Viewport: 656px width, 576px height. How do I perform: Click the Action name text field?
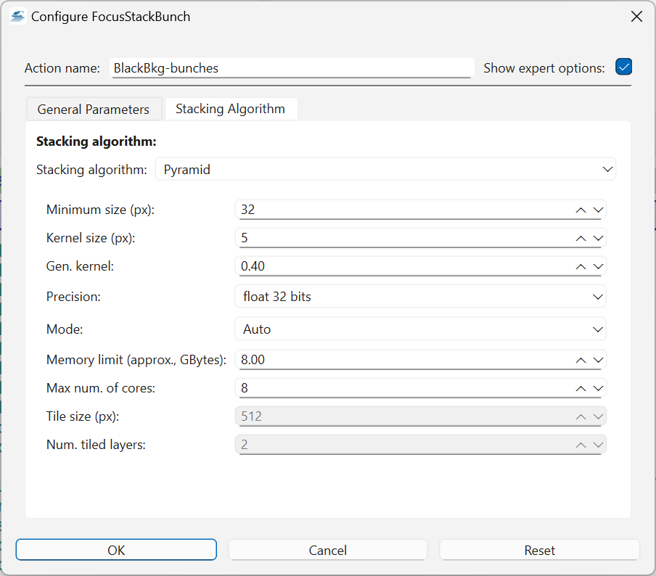292,68
